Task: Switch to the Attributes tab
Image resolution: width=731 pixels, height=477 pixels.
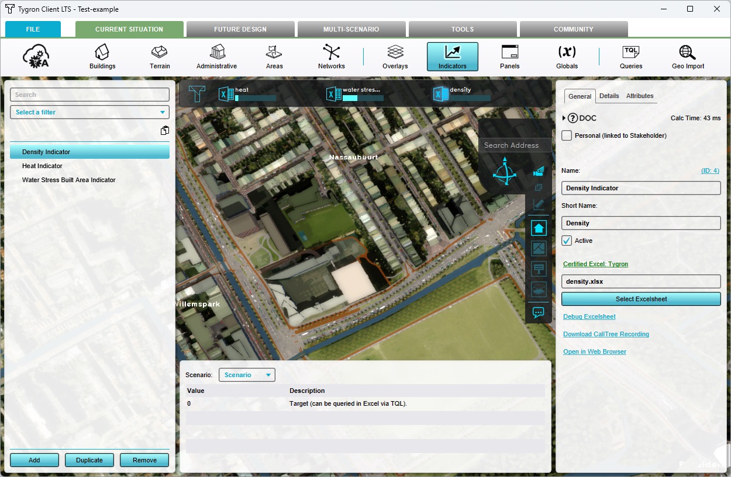Action: (x=640, y=96)
